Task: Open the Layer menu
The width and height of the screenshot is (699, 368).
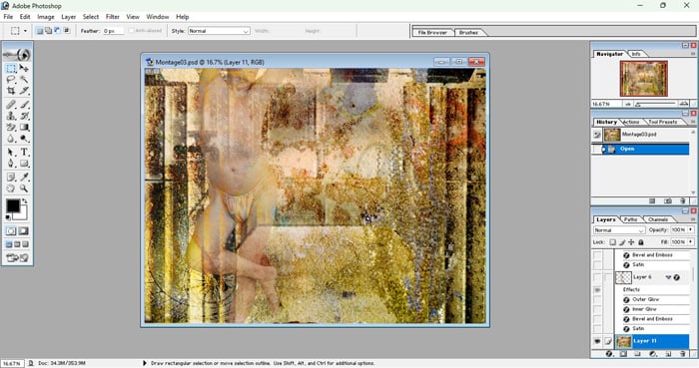Action: [68, 17]
